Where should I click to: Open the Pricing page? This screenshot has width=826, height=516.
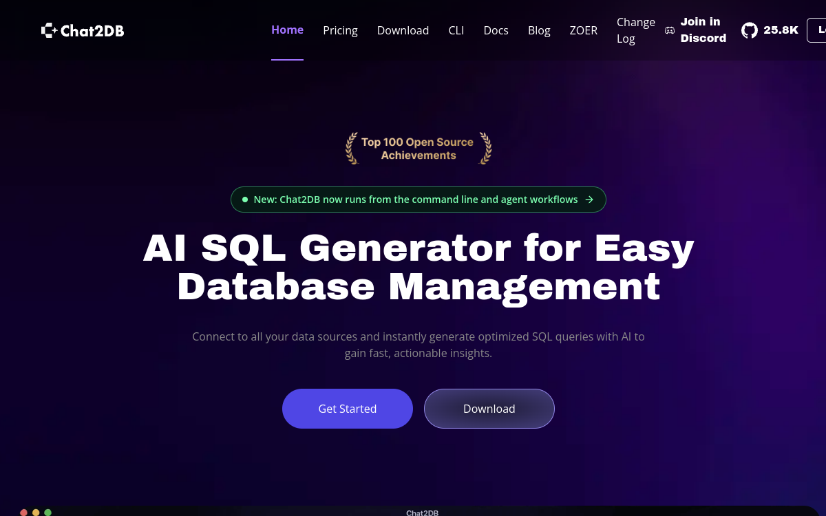(x=340, y=30)
